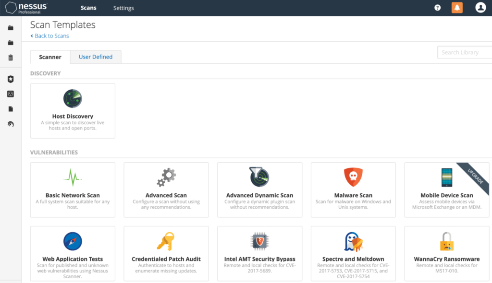Click the Spectre and Meltdown ghost icon
The height and width of the screenshot is (283, 492).
(353, 242)
